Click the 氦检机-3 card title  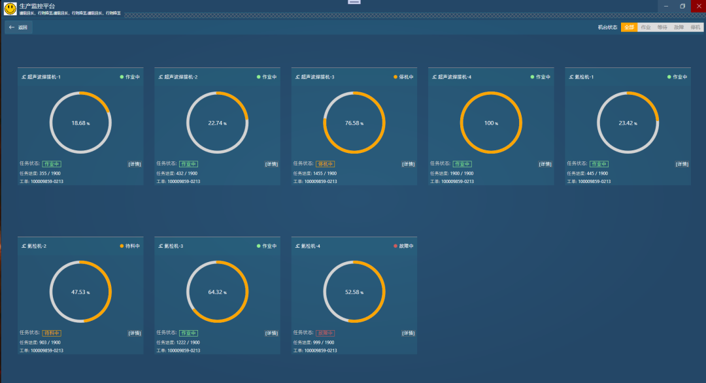(x=174, y=246)
